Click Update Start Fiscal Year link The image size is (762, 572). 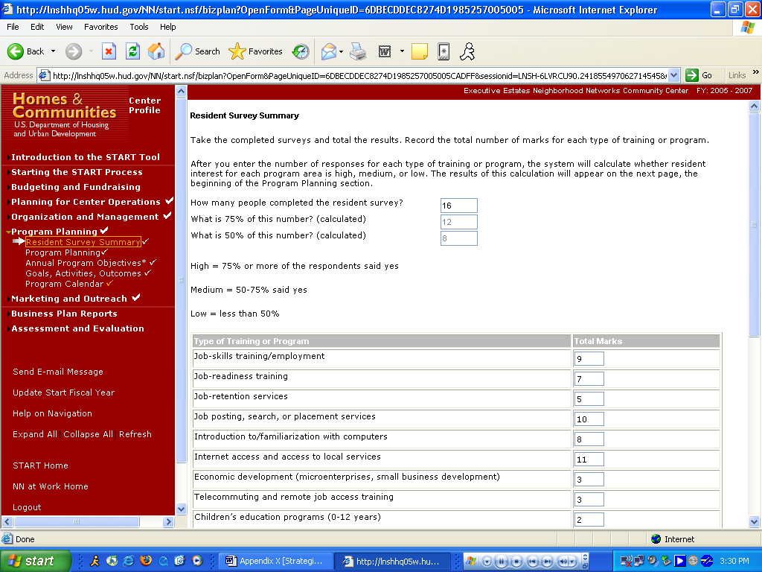(64, 393)
